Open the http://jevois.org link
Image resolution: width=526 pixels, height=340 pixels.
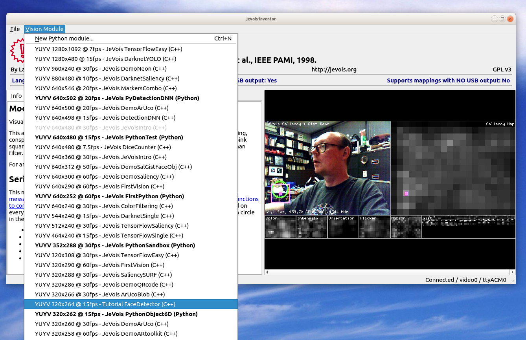coord(334,69)
